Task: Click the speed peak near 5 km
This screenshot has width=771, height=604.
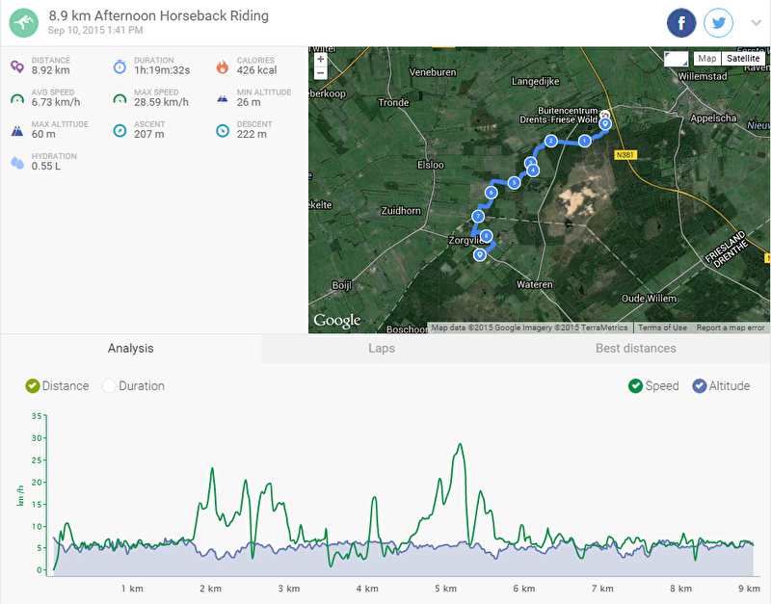Action: point(461,444)
